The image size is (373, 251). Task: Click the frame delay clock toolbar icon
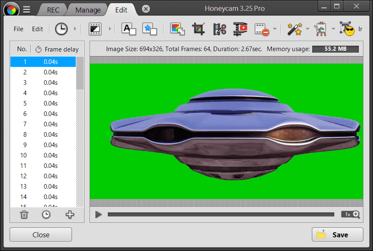click(x=61, y=29)
